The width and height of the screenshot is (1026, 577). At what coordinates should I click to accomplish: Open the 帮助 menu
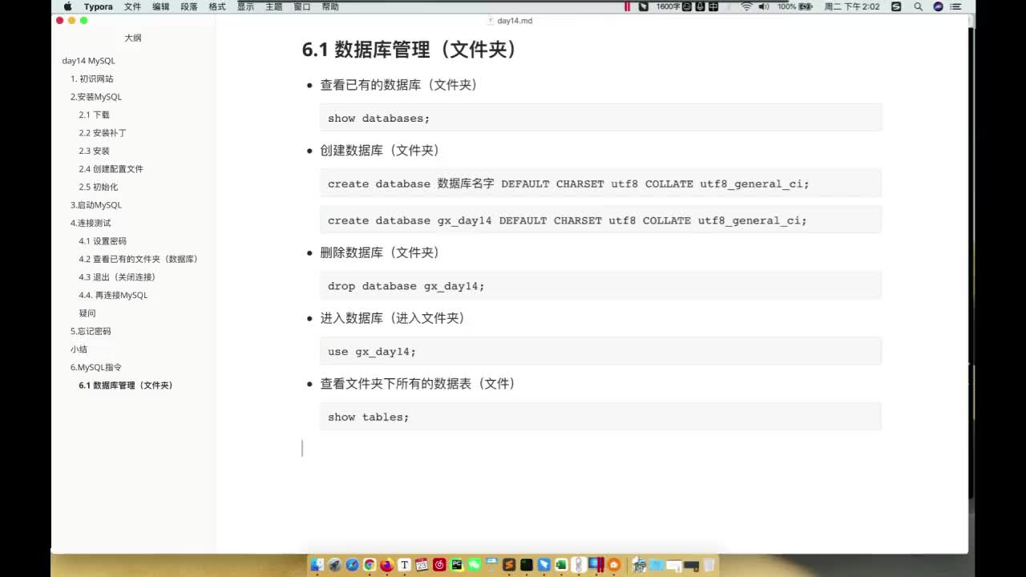(x=329, y=6)
